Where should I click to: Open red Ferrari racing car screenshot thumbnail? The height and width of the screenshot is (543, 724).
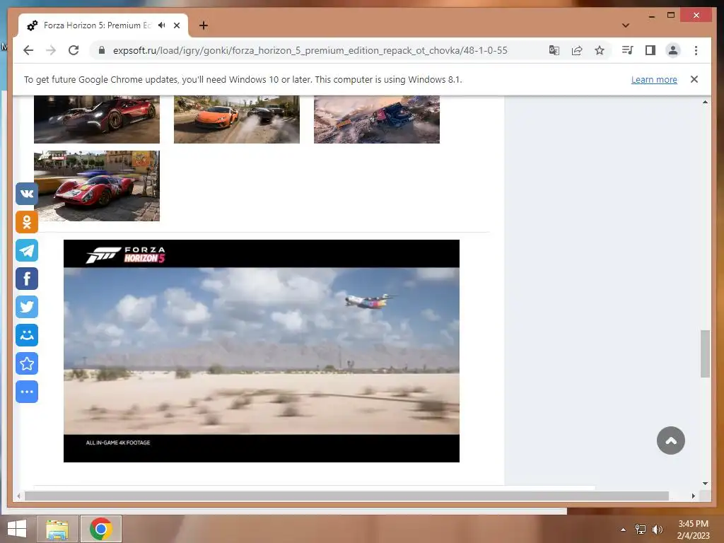point(97,186)
